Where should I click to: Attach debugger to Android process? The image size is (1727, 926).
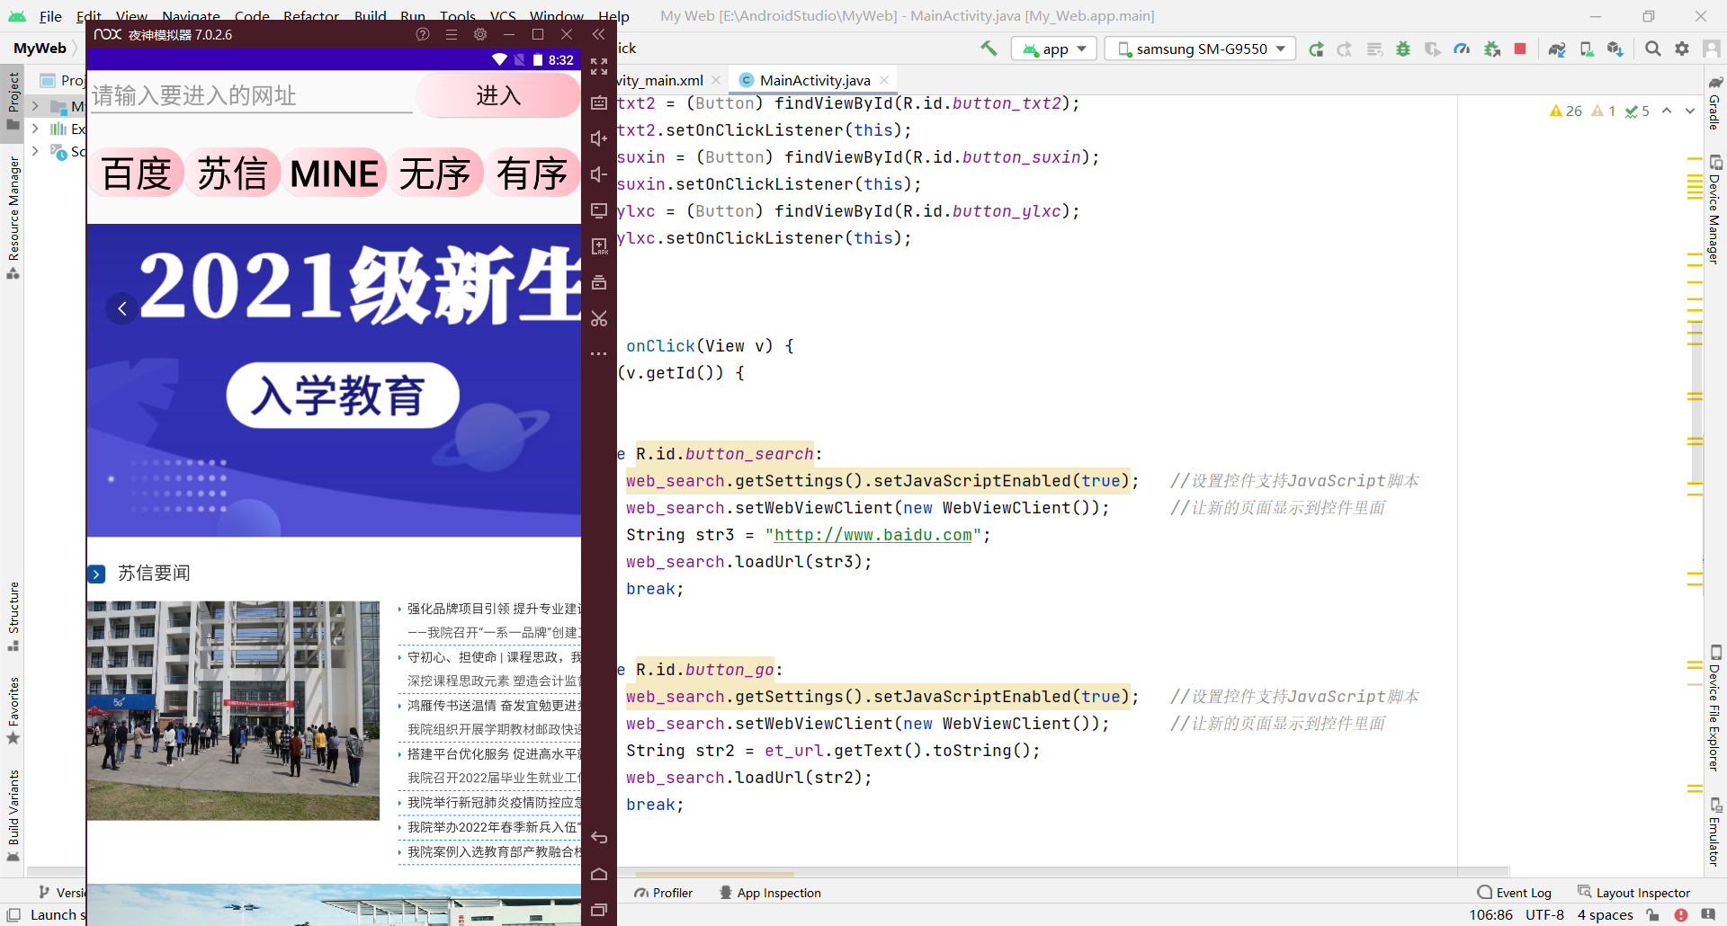[1491, 49]
